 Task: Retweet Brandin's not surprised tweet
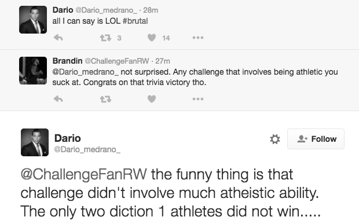[105, 99]
